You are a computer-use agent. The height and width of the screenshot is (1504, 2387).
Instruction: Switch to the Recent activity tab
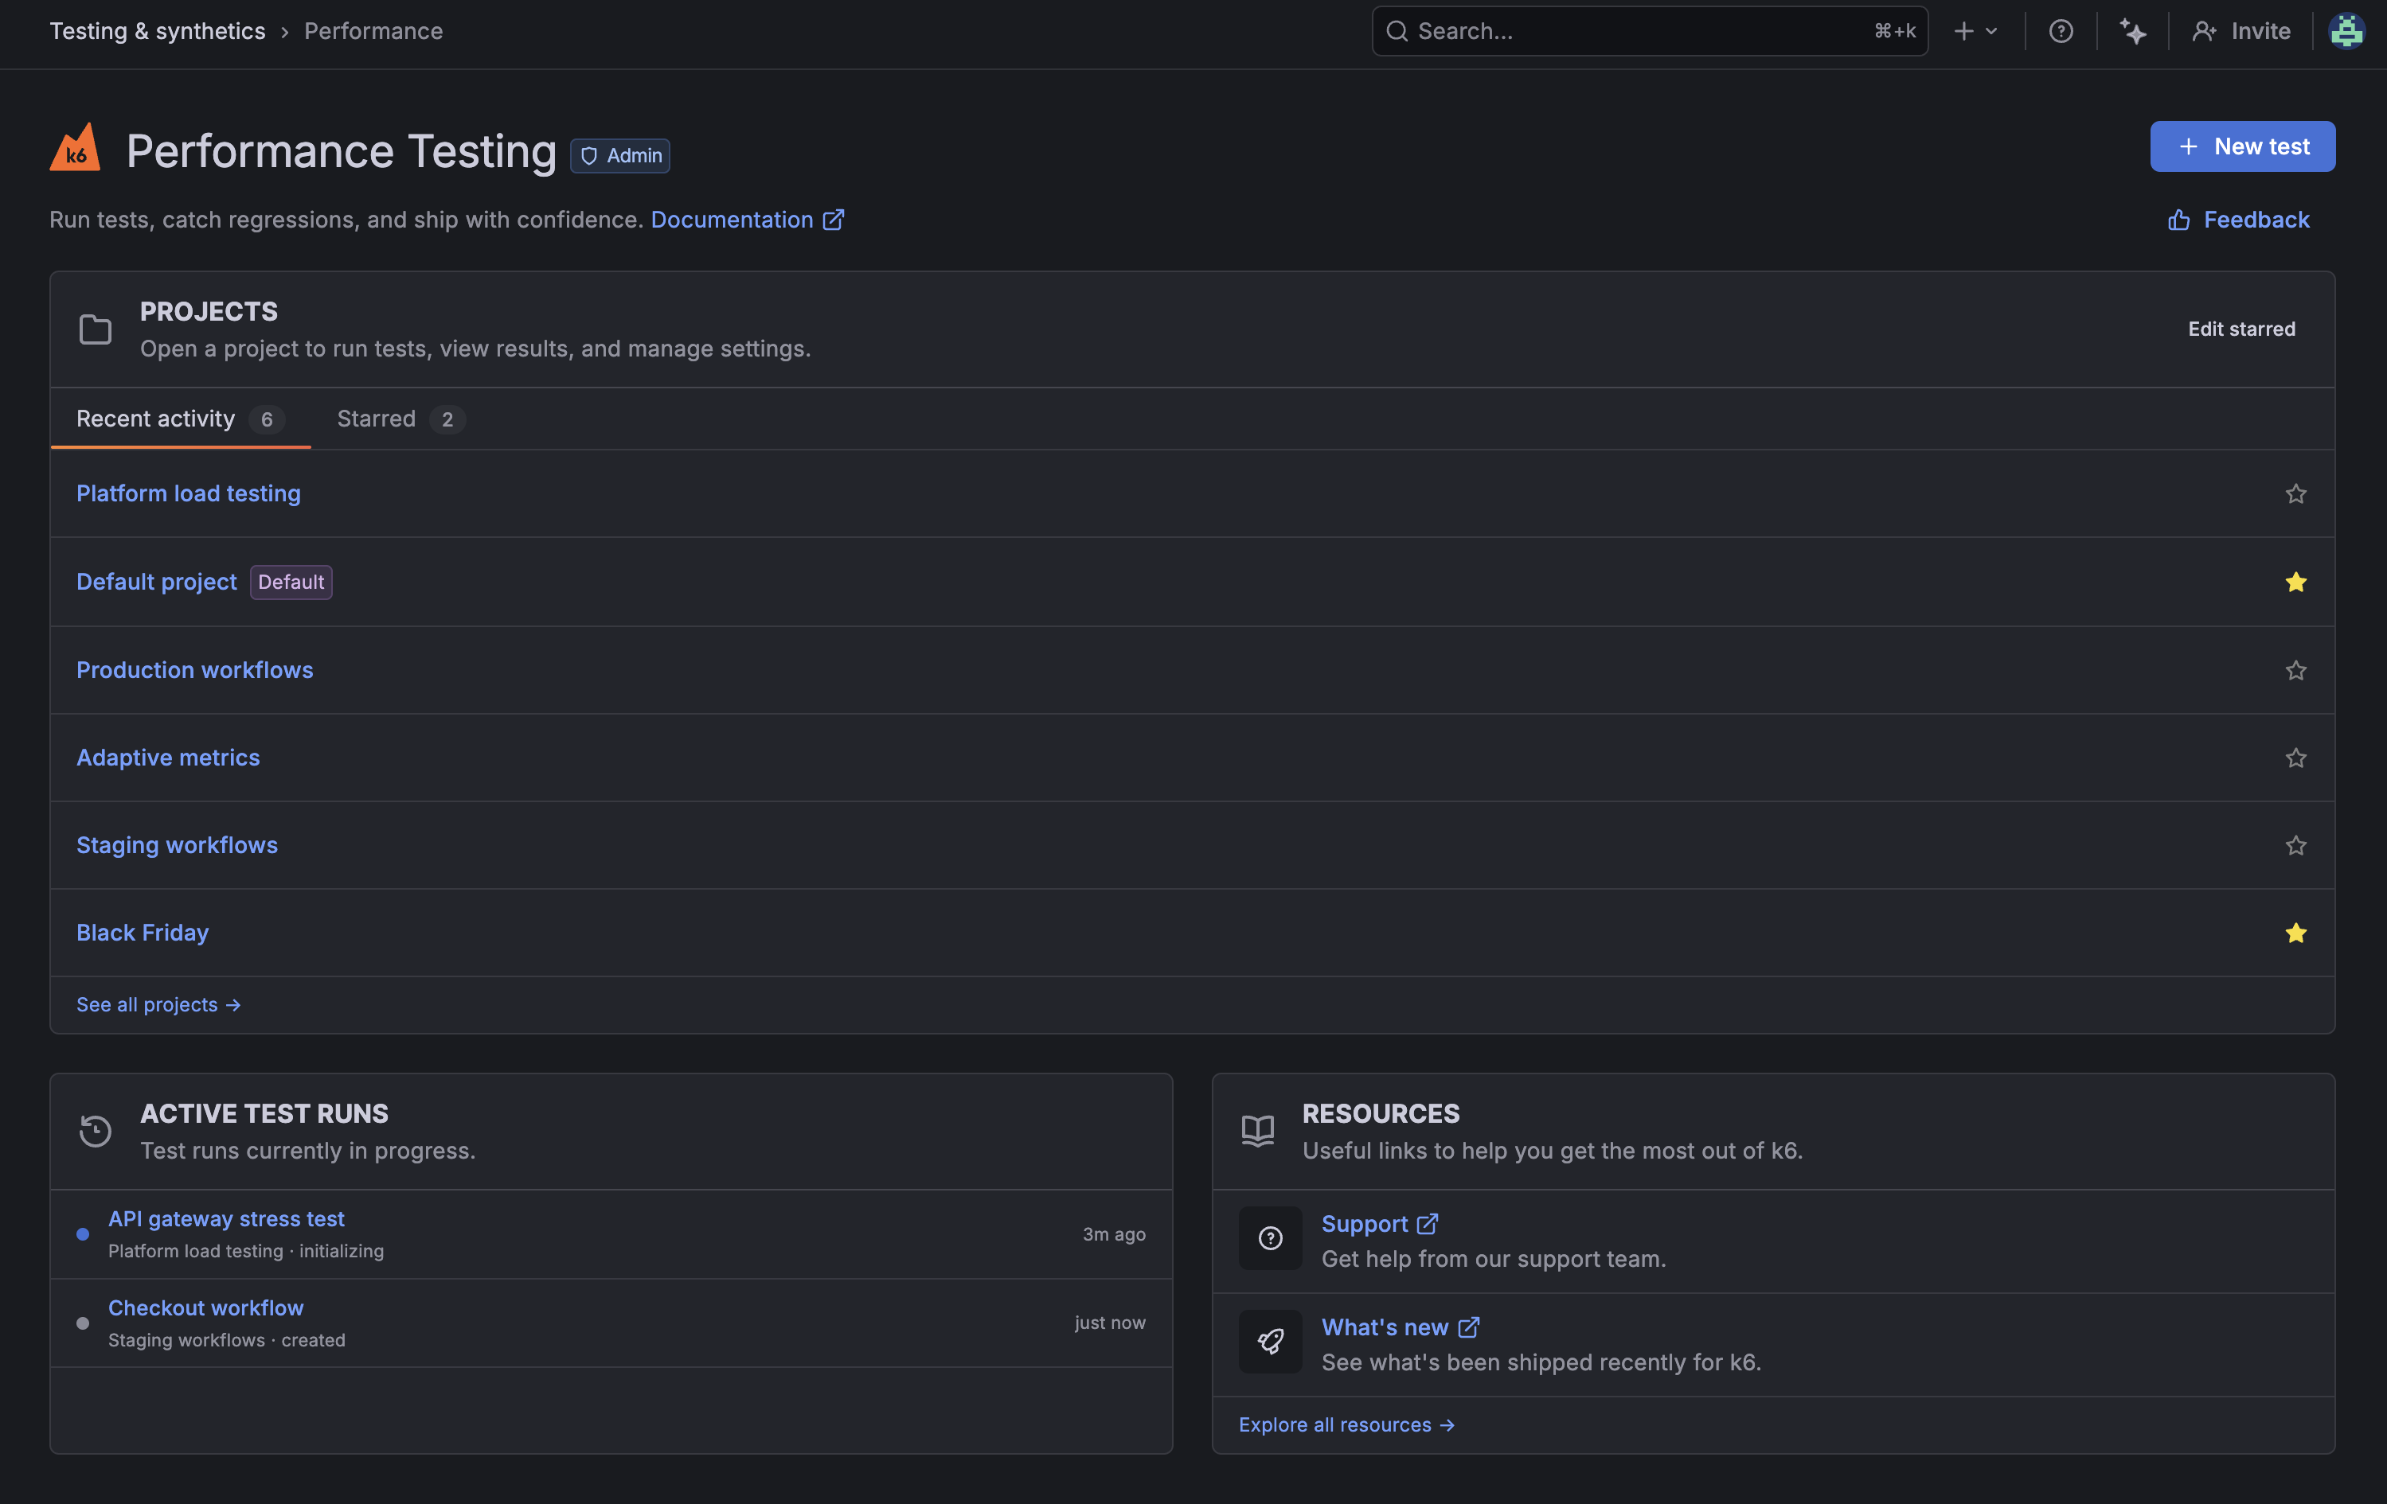pos(181,419)
